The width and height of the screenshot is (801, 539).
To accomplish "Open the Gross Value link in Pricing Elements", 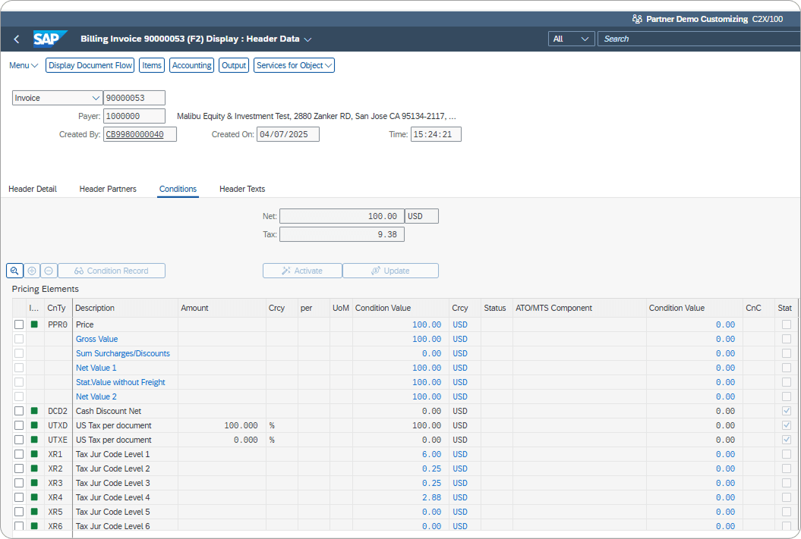I will pyautogui.click(x=96, y=339).
